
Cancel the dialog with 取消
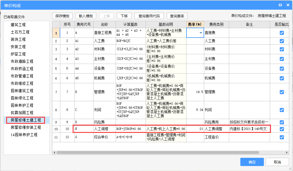coord(277,162)
